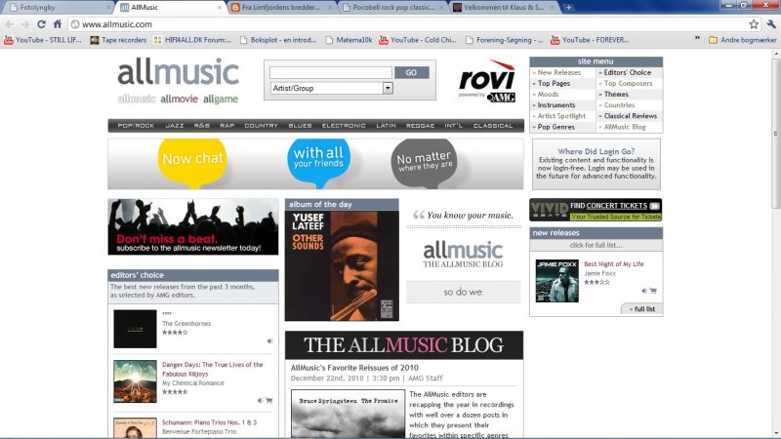Click the Vivid Seats concert tickets banner
Viewport: 781px width, 439px height.
pyautogui.click(x=596, y=210)
